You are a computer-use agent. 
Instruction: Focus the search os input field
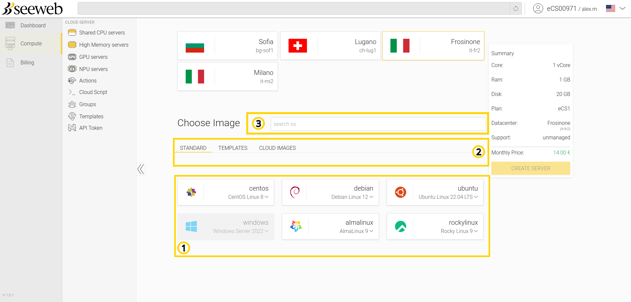pos(378,124)
